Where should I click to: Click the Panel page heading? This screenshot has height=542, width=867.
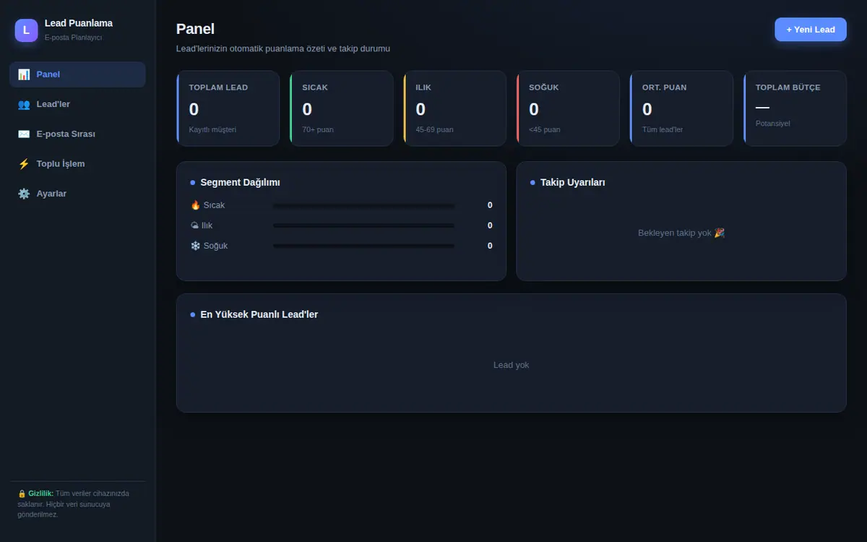(195, 29)
